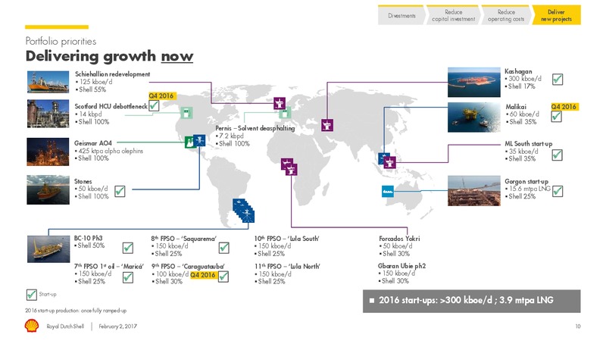
Task: Click the February 2, 2017 date
Action: pos(118,327)
